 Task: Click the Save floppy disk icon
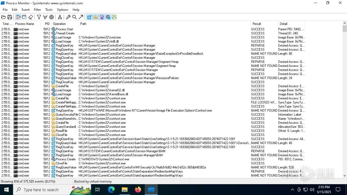click(10, 17)
